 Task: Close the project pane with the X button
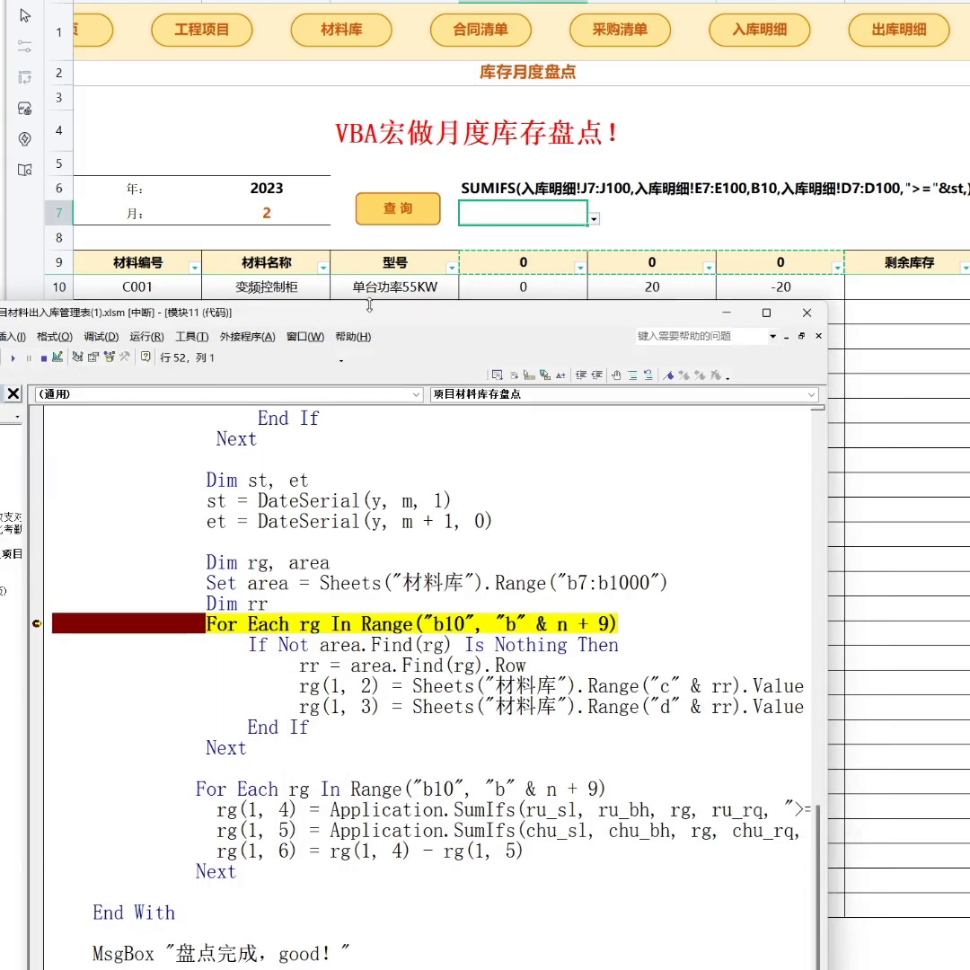[13, 394]
